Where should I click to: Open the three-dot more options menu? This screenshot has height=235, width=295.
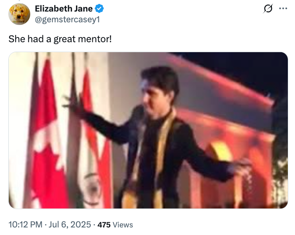click(x=283, y=8)
